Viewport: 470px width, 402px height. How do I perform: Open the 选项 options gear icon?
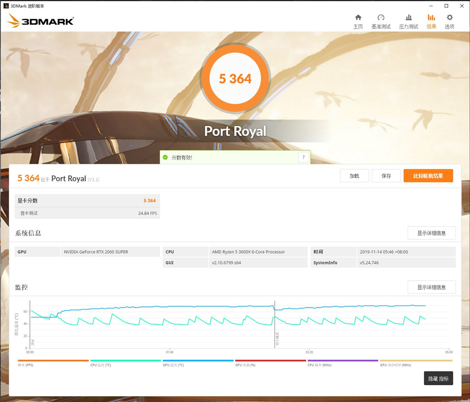(x=449, y=18)
